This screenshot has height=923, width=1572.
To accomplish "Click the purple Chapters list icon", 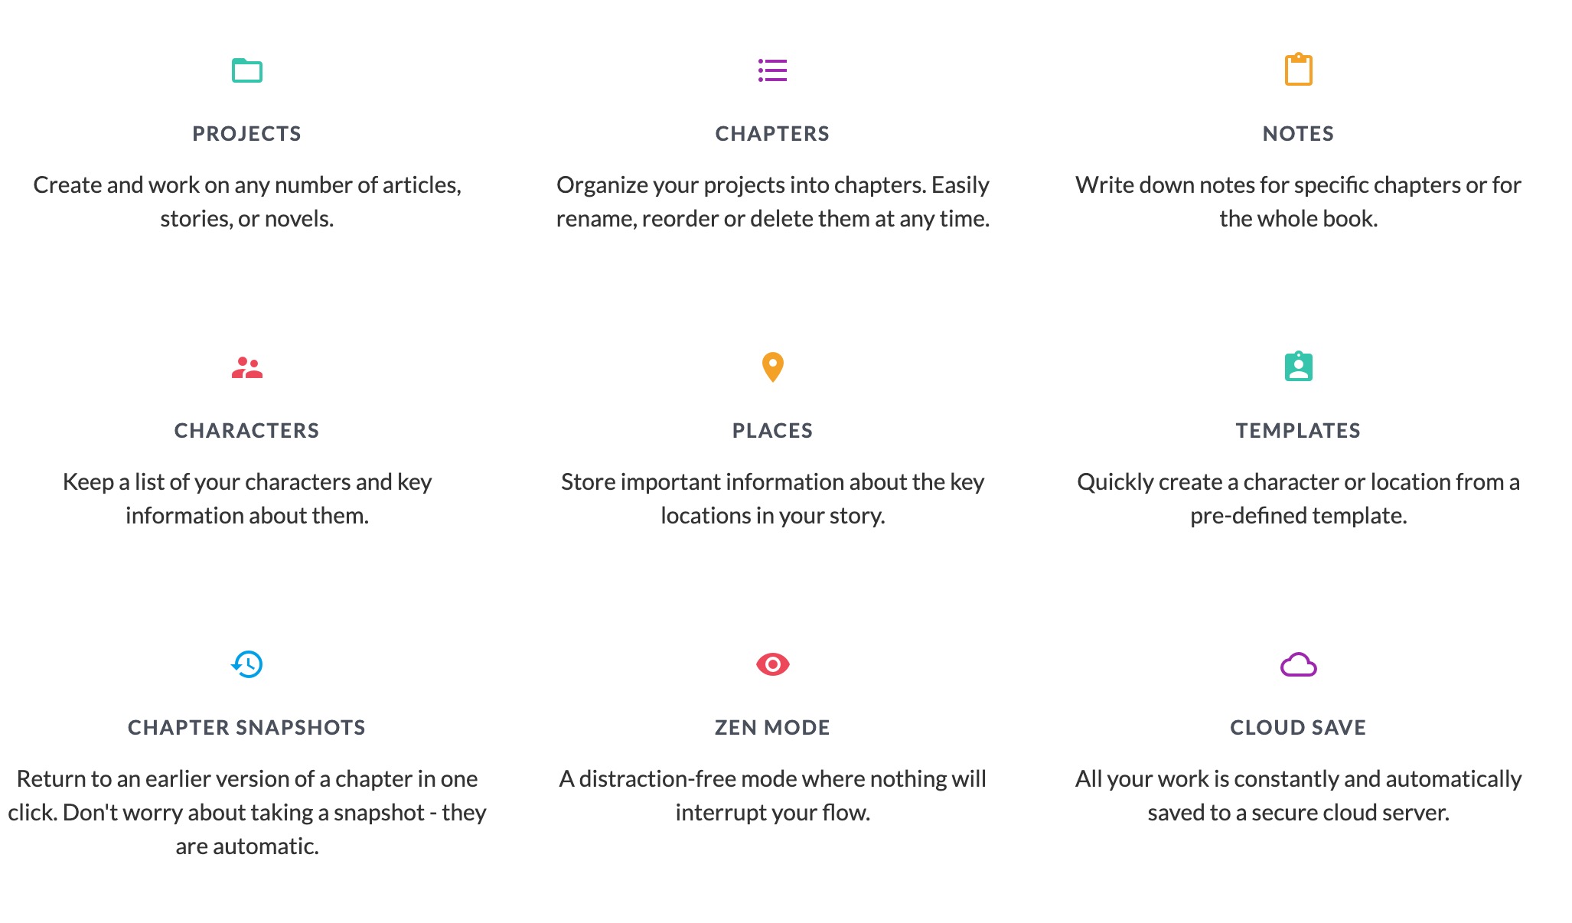I will 772,70.
